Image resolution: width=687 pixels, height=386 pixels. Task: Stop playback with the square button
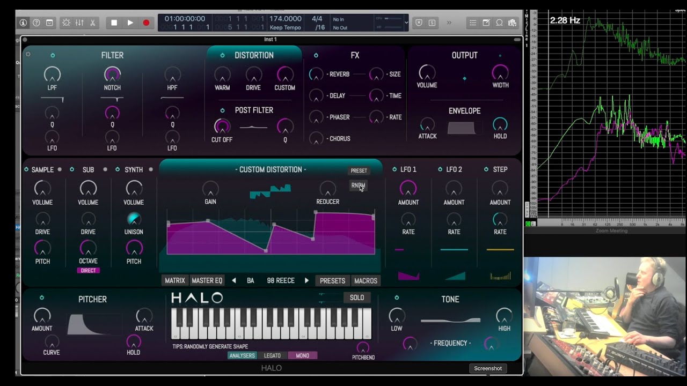114,23
